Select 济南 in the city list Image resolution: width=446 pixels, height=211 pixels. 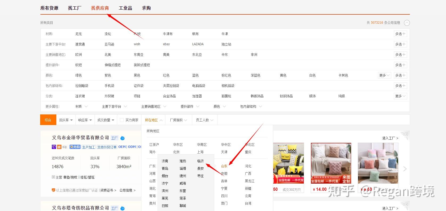[x=165, y=161]
